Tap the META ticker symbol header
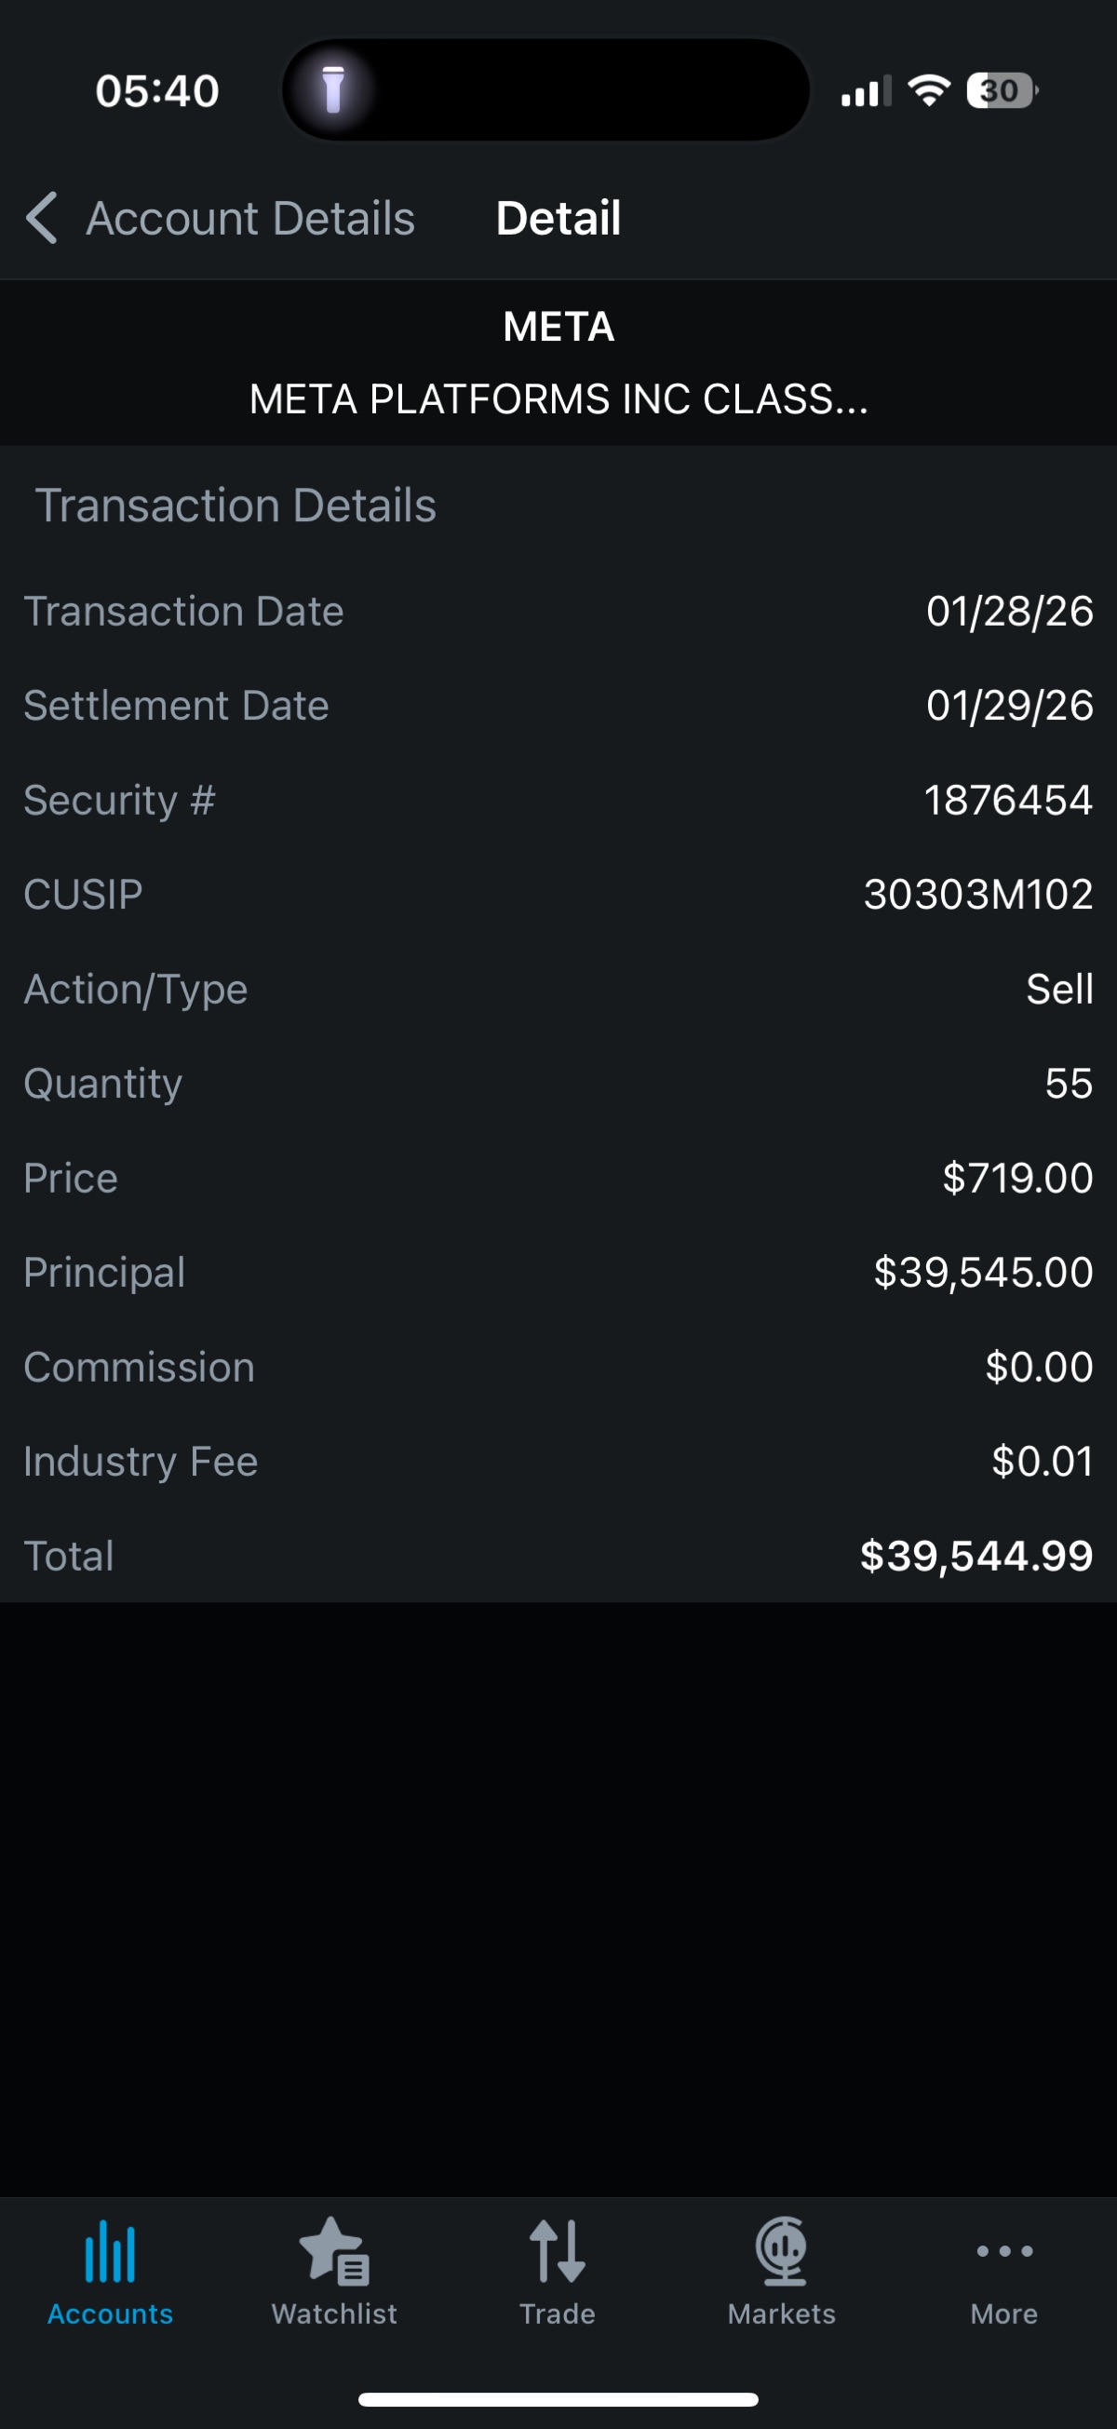The image size is (1117, 2429). [558, 327]
